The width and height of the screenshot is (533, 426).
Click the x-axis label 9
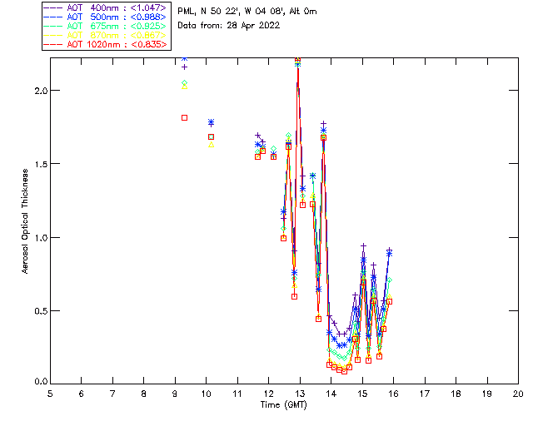pyautogui.click(x=175, y=394)
